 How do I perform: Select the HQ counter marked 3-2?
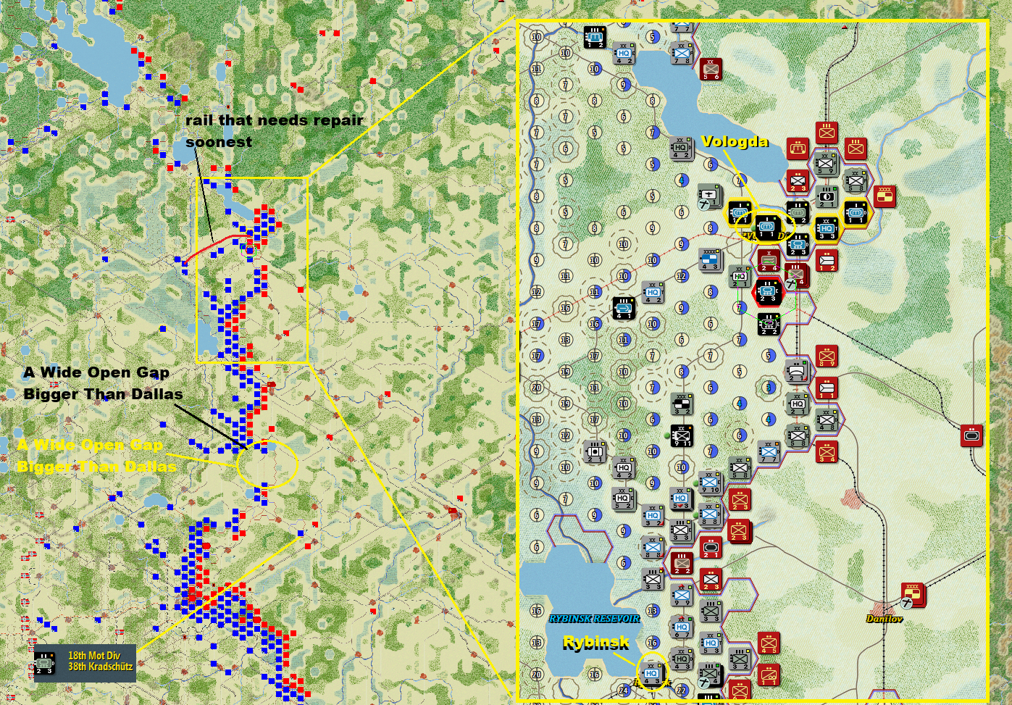point(653,515)
